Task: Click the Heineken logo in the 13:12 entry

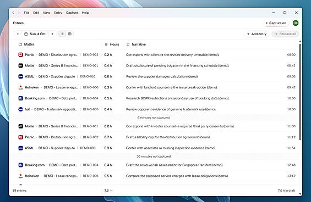Action: pos(20,176)
